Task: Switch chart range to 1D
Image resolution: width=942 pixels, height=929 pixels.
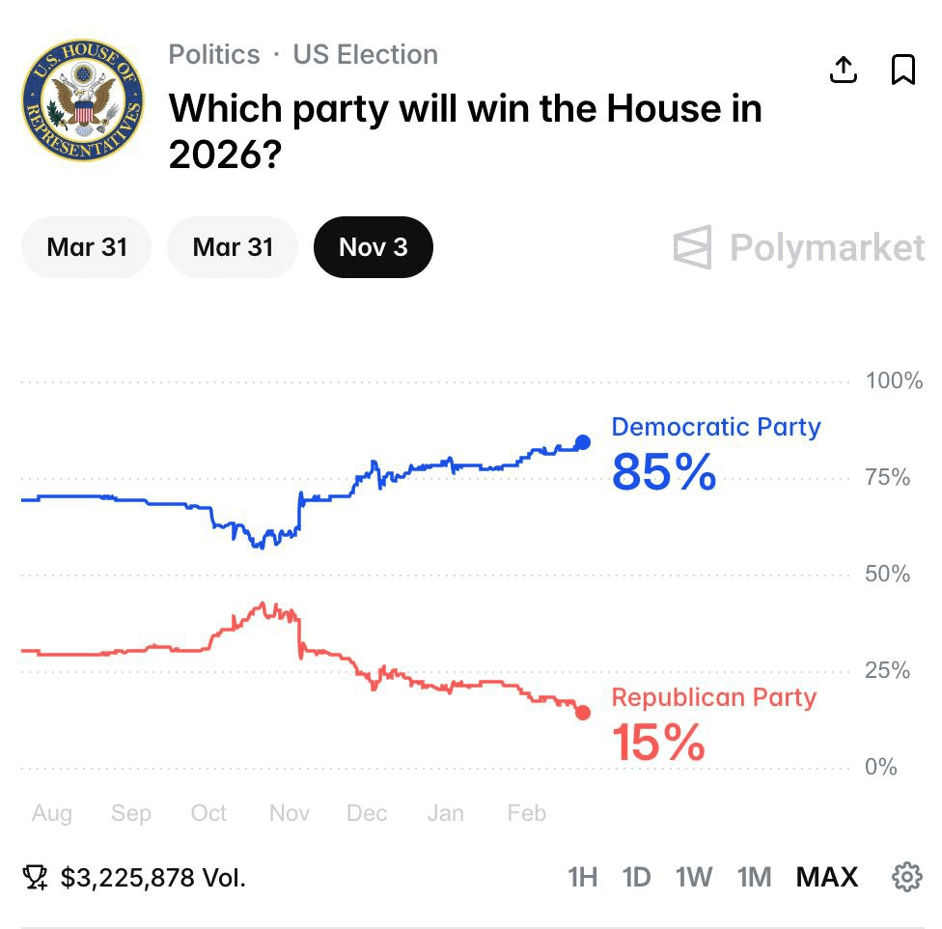Action: (x=636, y=877)
